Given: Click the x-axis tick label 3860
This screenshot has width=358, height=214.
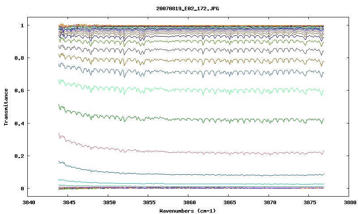Looking at the screenshot, I should pos(188,202).
